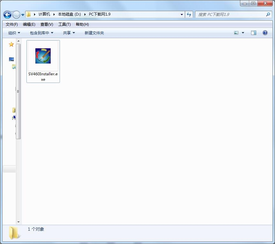Viewport: 275px width, 244px height.
Task: Click the greyed-out Forward arrow button
Action: (16, 15)
